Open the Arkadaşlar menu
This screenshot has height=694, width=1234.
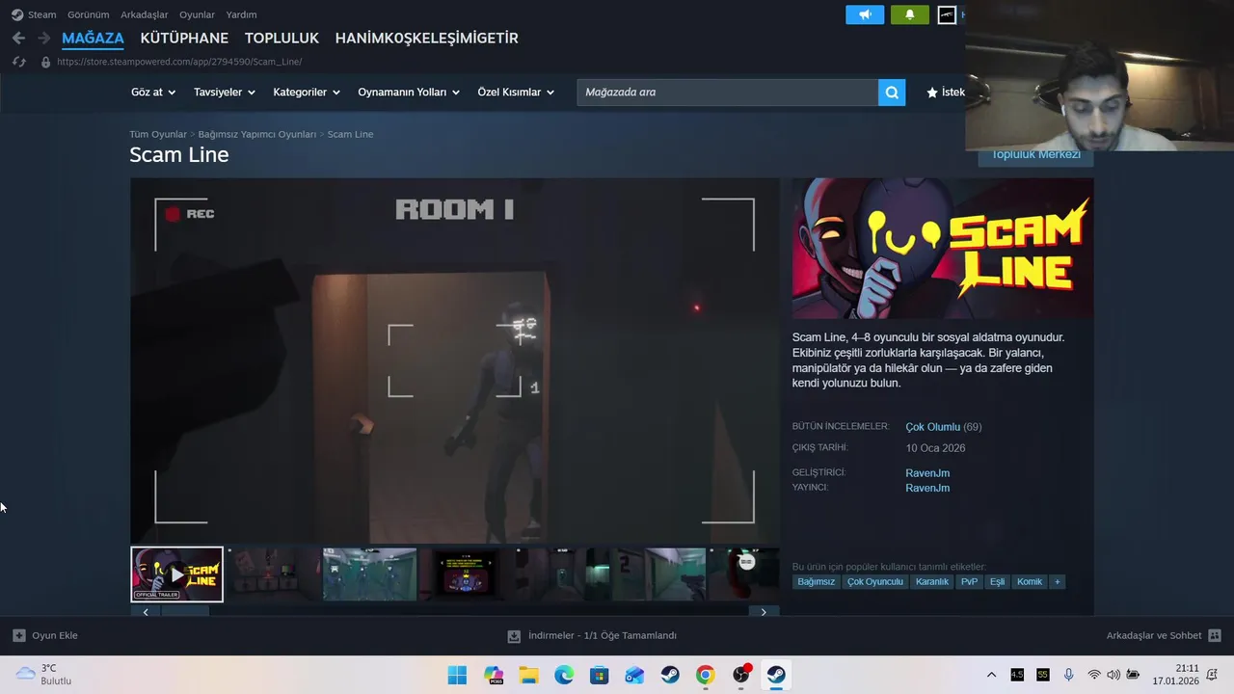(145, 14)
